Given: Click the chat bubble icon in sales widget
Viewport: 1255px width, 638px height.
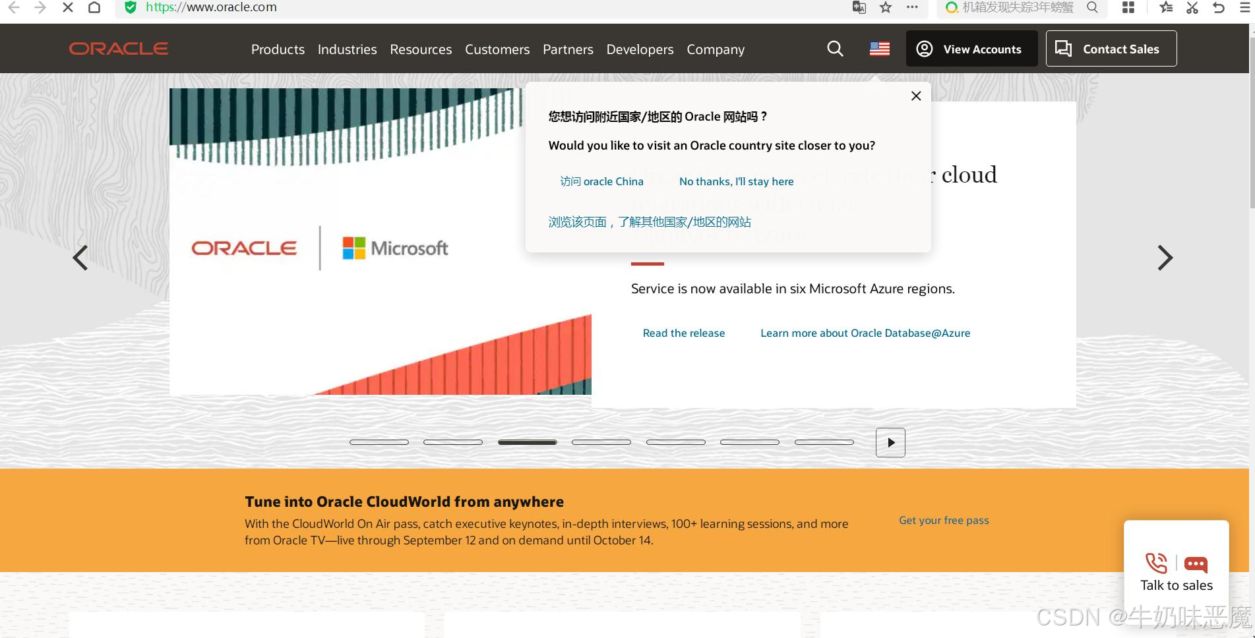Looking at the screenshot, I should click(1196, 564).
